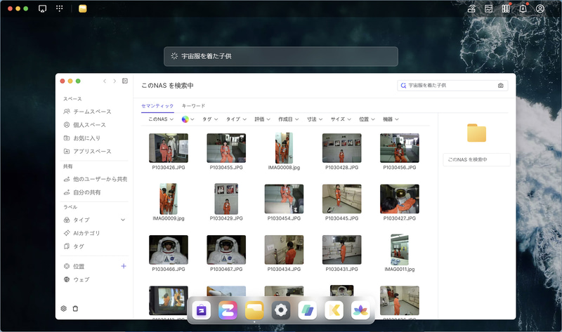Click file name P1030445.JPG

pyautogui.click(x=341, y=218)
